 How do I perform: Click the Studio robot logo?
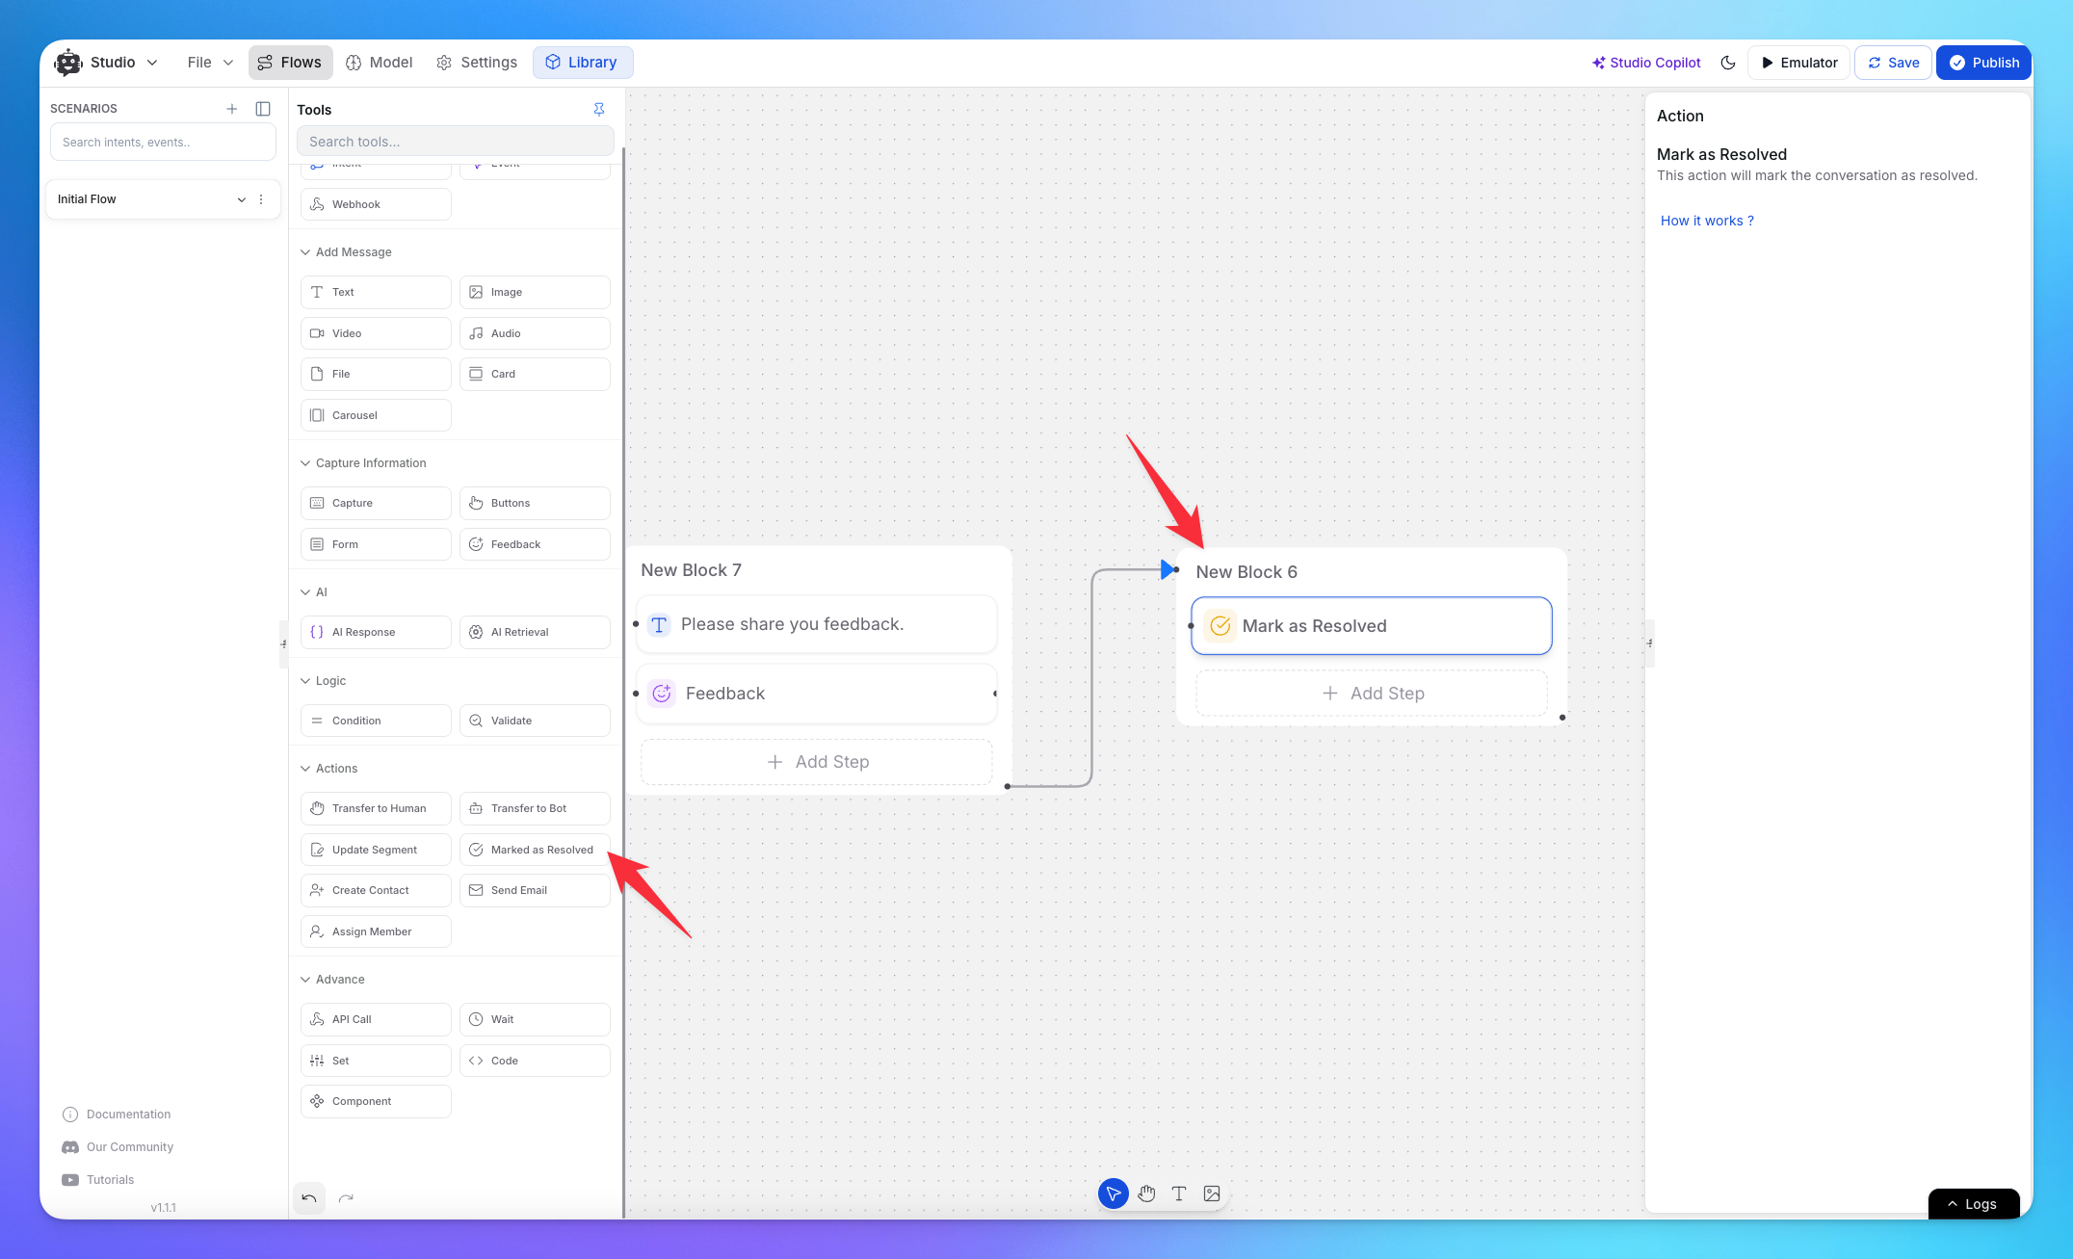point(68,63)
